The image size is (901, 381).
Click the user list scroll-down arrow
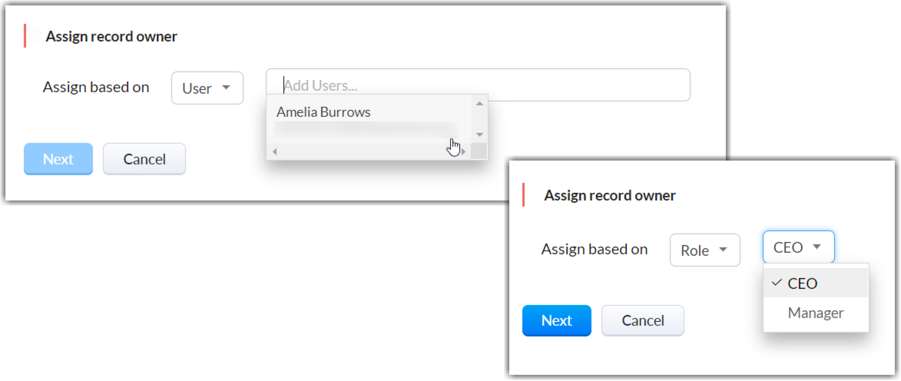(479, 134)
